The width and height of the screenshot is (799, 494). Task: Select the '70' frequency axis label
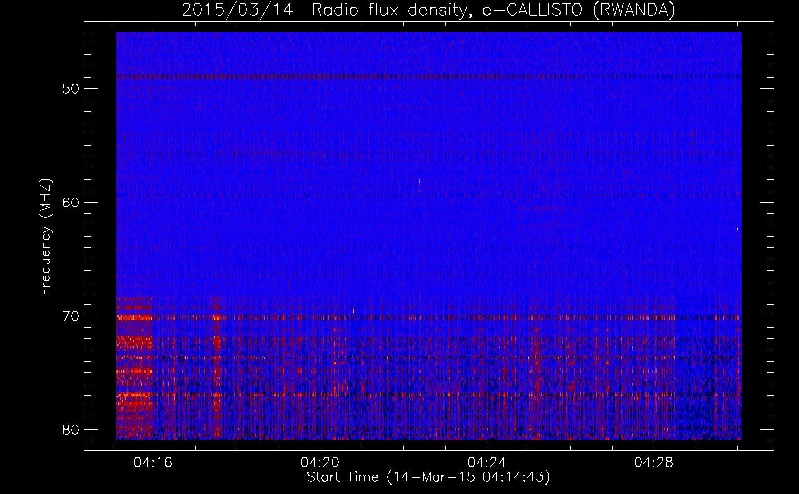pos(71,316)
